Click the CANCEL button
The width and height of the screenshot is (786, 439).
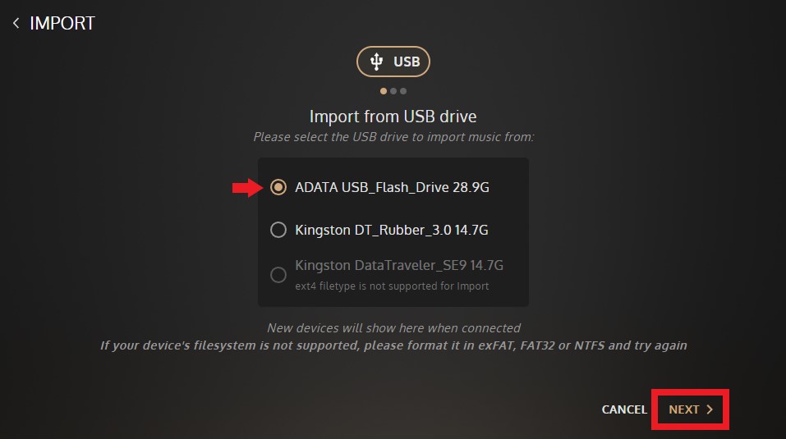[624, 409]
